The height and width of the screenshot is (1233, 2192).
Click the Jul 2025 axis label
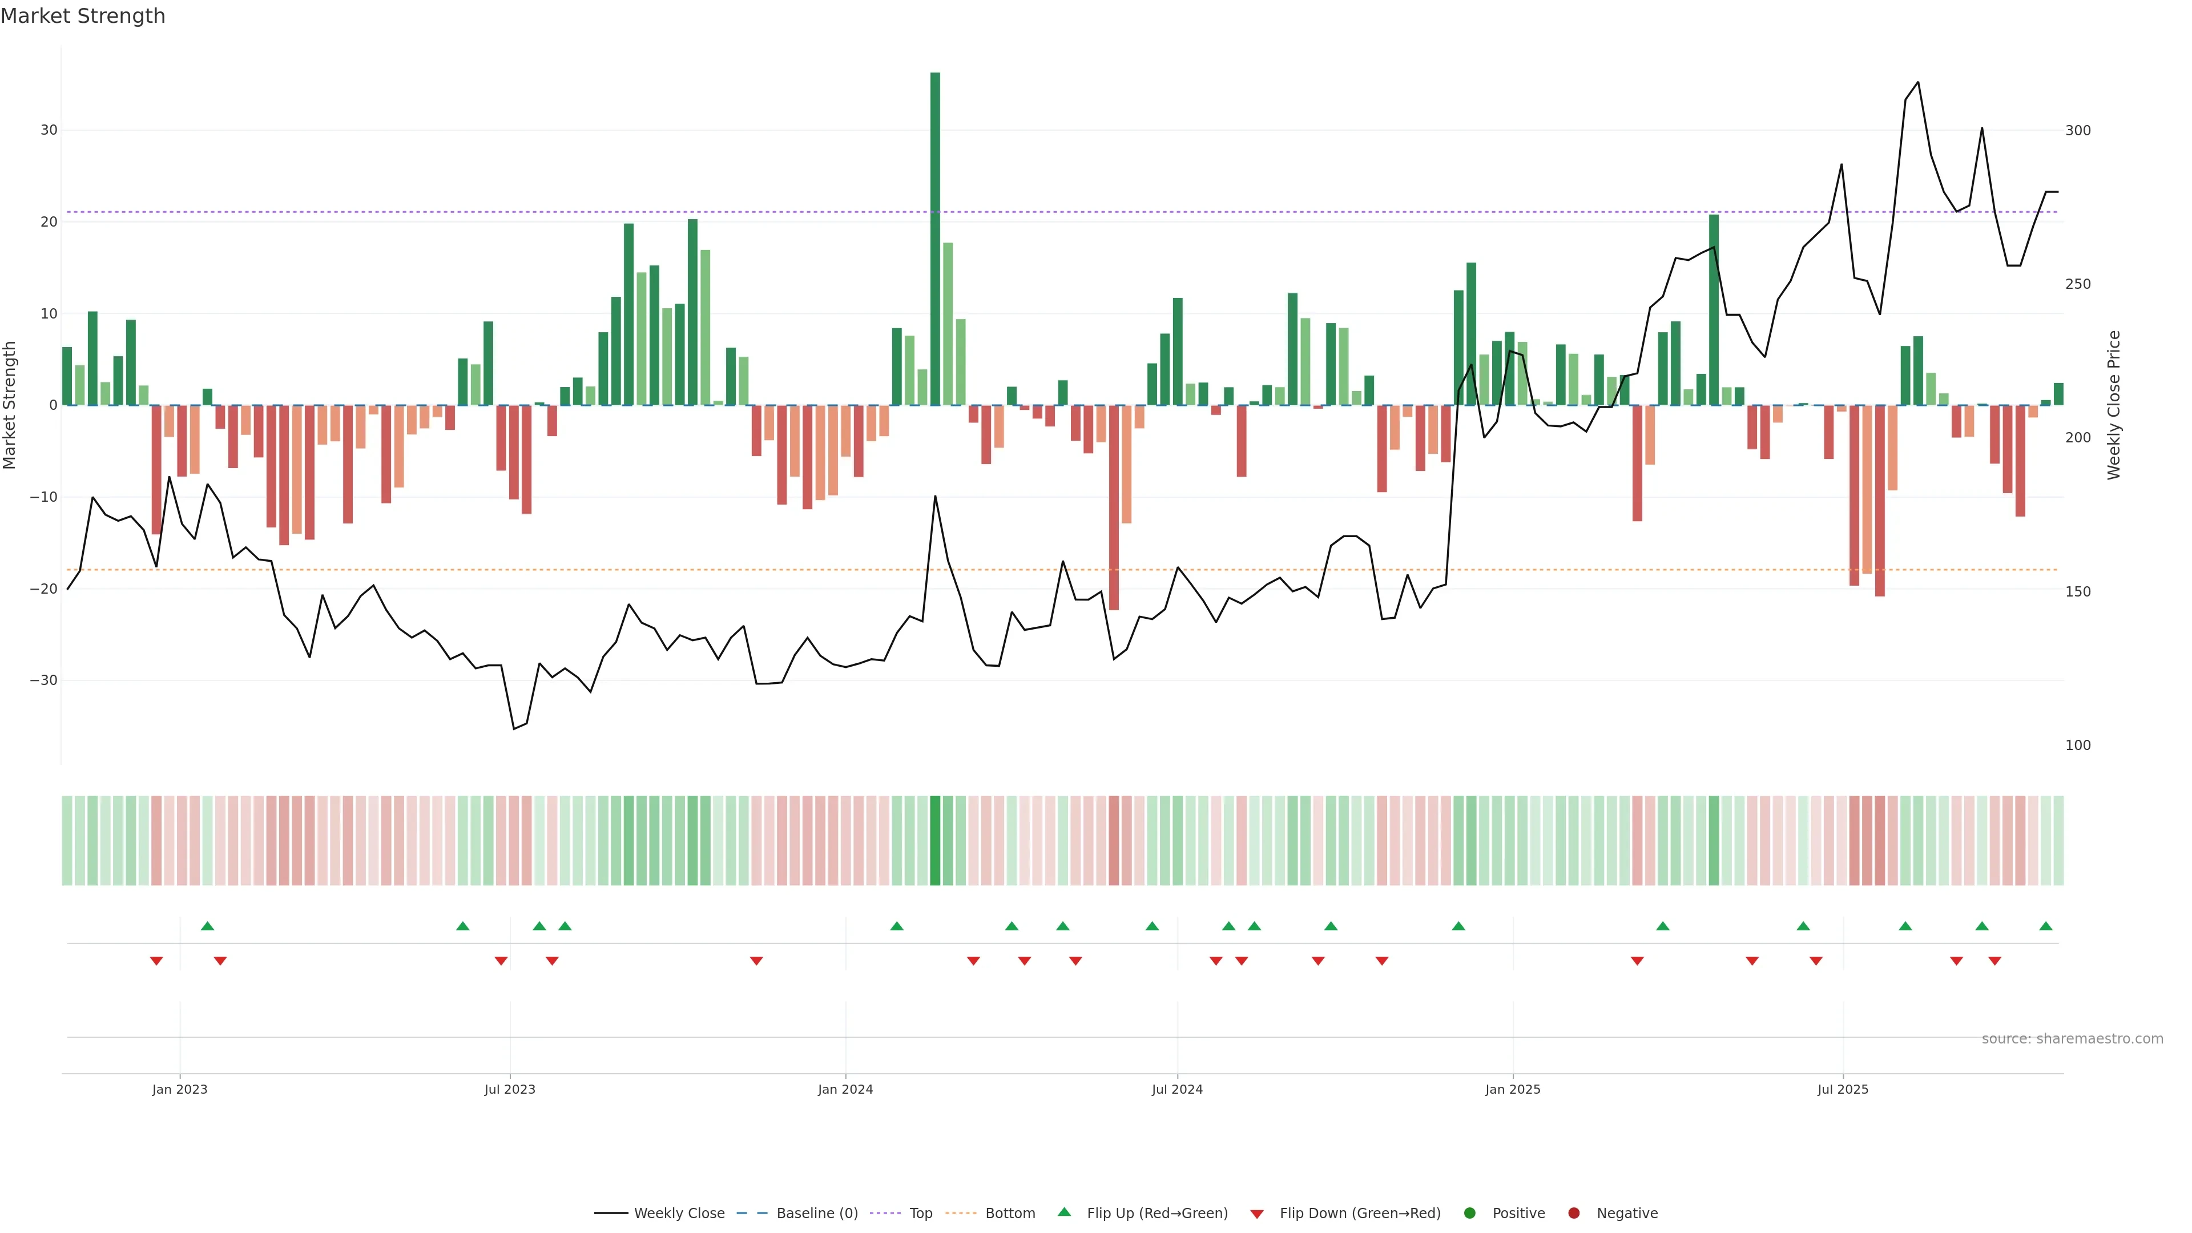(1842, 1089)
